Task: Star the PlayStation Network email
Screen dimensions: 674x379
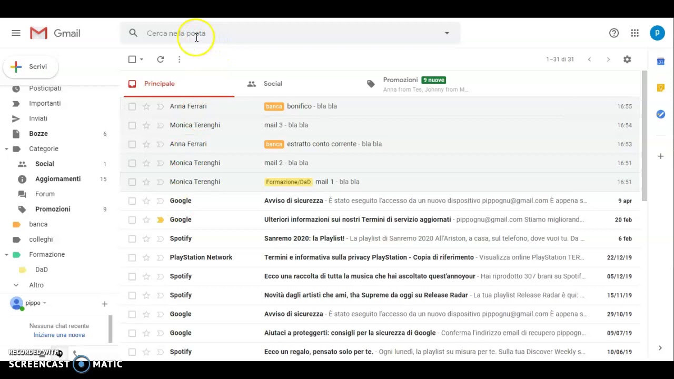Action: coord(146,257)
